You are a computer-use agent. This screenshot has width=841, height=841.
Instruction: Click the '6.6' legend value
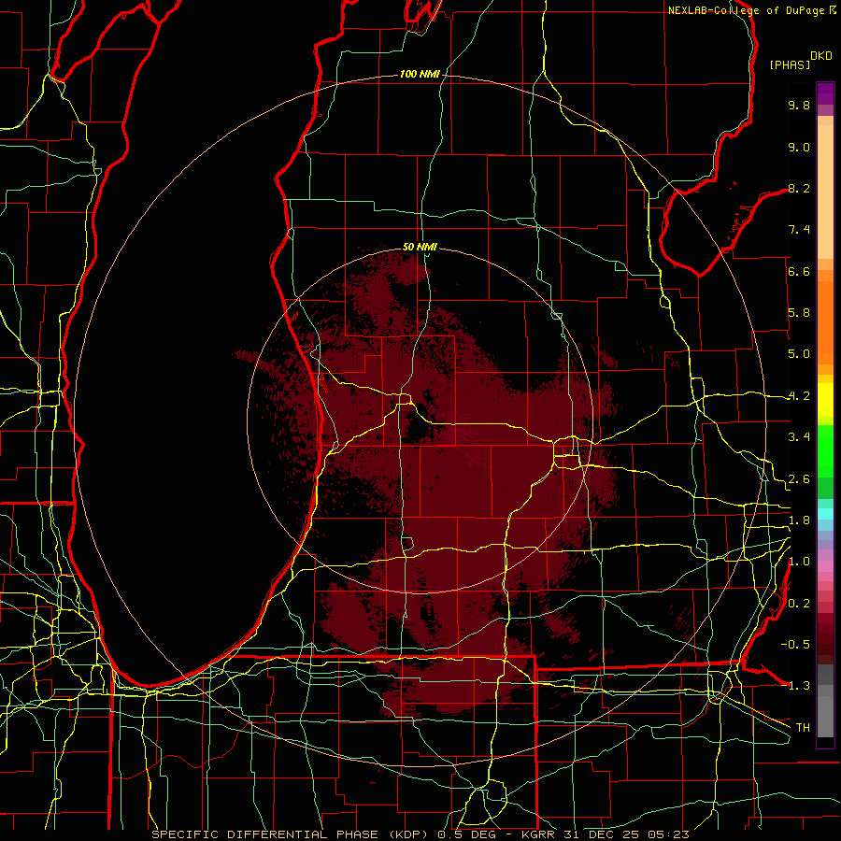tap(799, 271)
